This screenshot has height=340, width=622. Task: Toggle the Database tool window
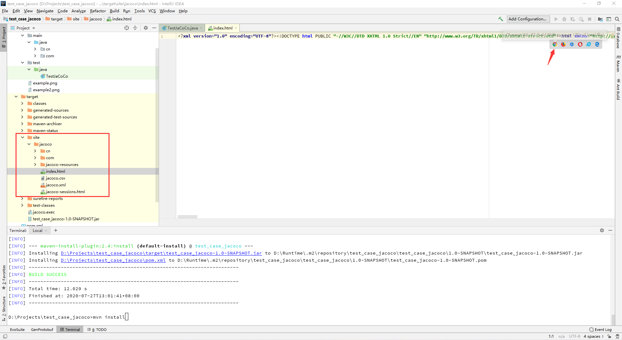[618, 38]
